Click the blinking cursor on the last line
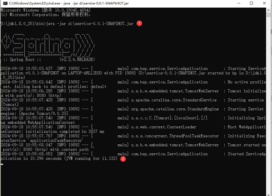 pos(2,164)
